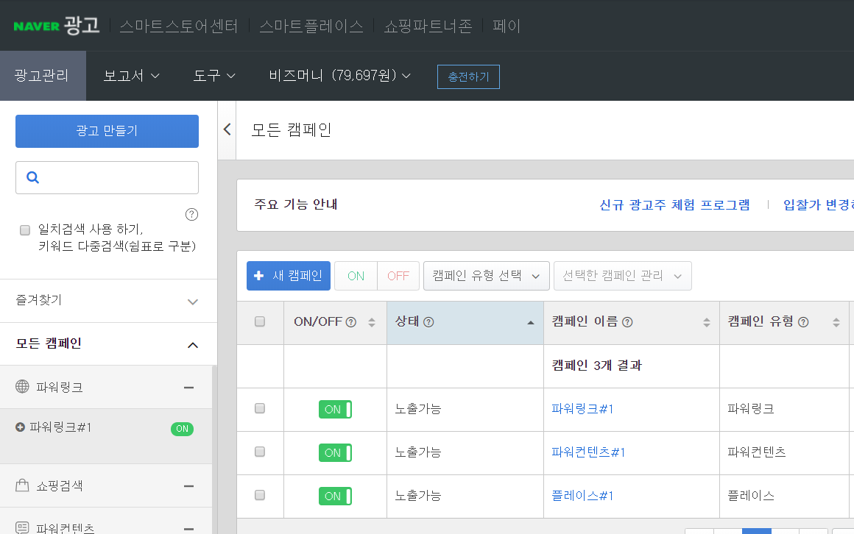The height and width of the screenshot is (534, 854).
Task: Go to 페이 top link
Action: (x=507, y=26)
